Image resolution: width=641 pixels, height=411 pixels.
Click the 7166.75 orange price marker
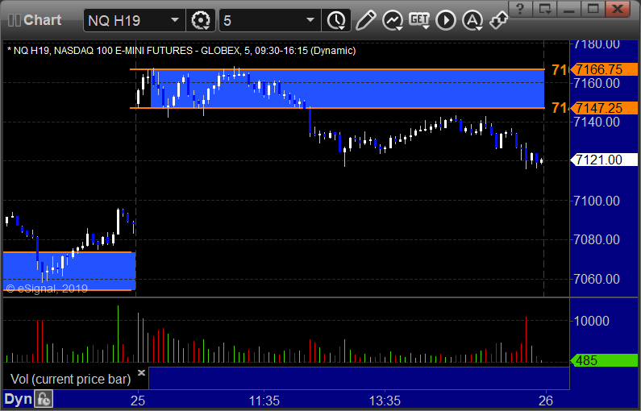(604, 69)
